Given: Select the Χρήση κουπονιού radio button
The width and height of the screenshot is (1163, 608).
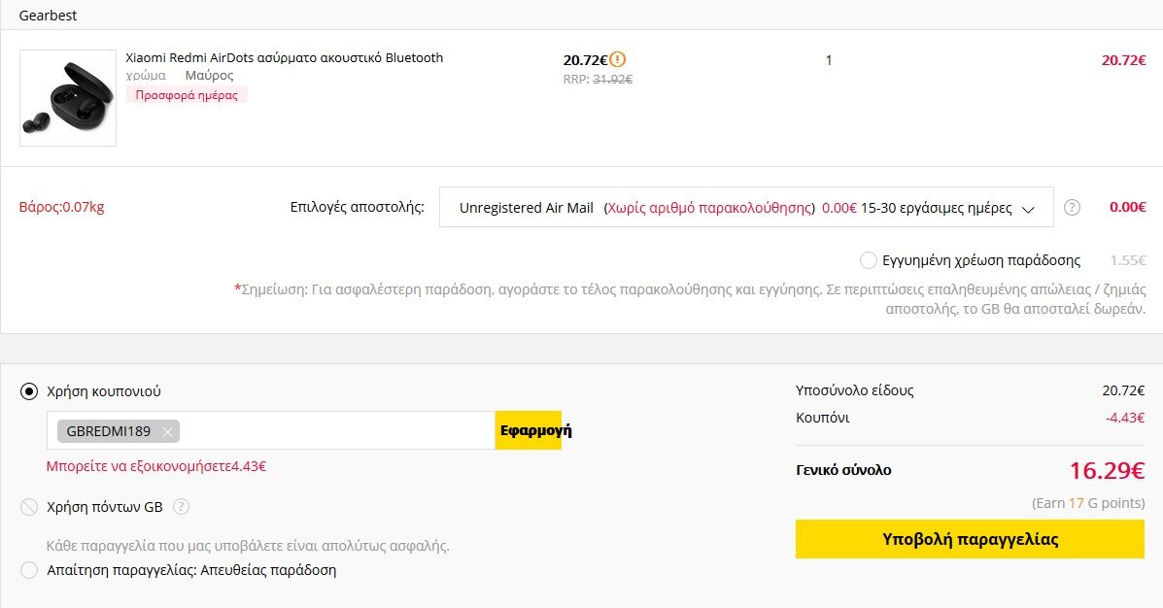Looking at the screenshot, I should pyautogui.click(x=29, y=391).
